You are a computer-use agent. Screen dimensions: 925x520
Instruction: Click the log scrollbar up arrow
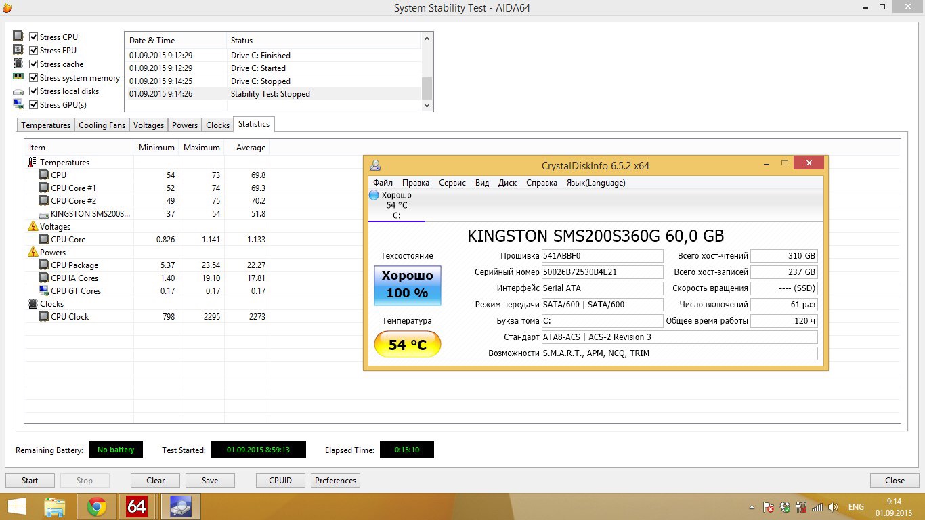(427, 39)
